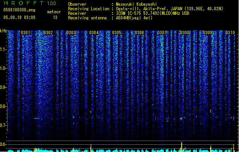Click the meteor count value 13
The image size is (239, 152).
(x=55, y=17)
